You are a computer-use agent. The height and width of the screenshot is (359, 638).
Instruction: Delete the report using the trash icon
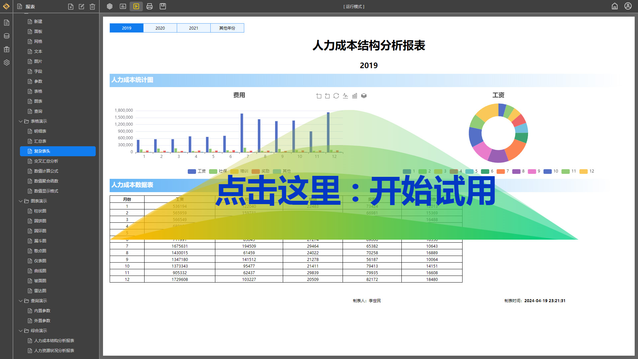(92, 7)
